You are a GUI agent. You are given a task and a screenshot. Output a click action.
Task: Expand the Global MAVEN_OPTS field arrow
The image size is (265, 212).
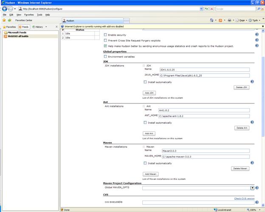click(x=252, y=188)
